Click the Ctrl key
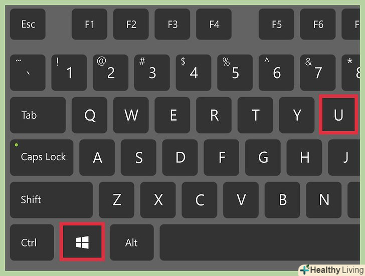 click(x=32, y=242)
